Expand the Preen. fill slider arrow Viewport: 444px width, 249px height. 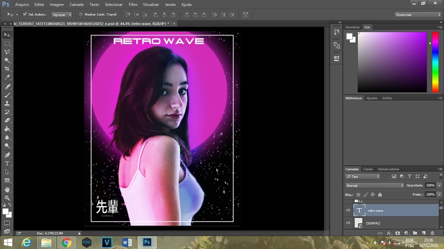point(439,195)
